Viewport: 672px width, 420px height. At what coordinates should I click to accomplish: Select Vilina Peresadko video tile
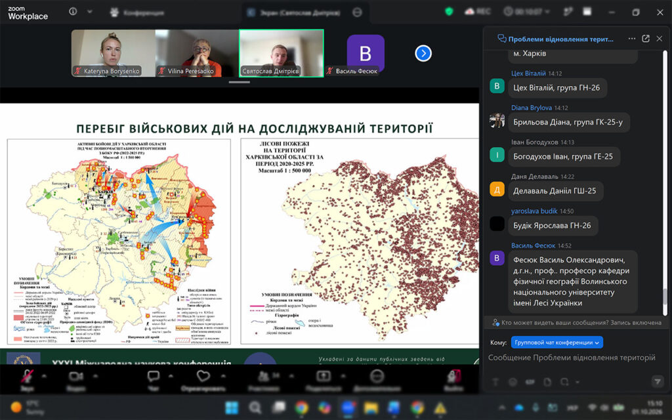point(197,53)
